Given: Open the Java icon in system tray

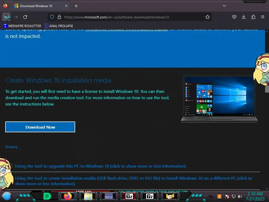Looking at the screenshot, I should click(219, 196).
